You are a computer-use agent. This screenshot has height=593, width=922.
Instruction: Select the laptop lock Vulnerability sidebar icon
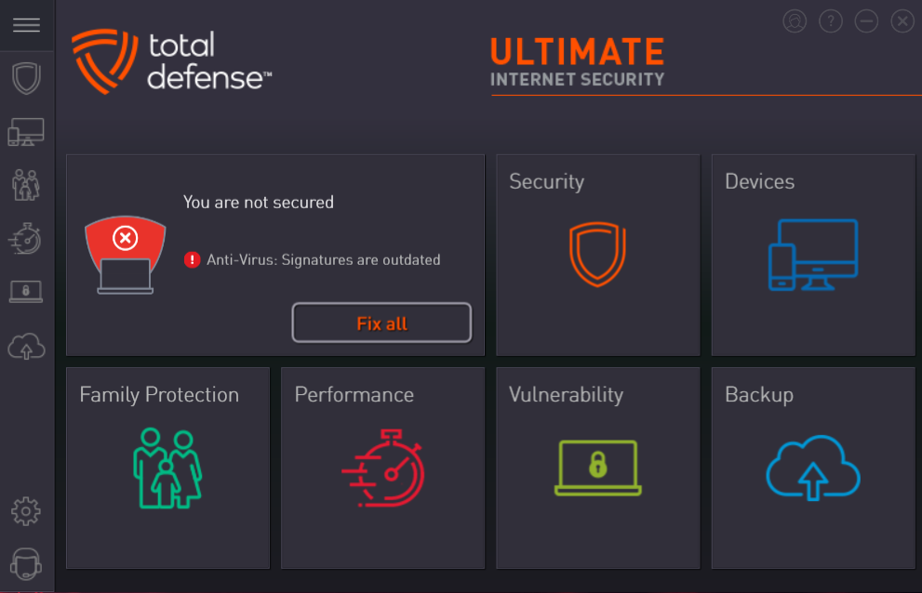click(26, 292)
